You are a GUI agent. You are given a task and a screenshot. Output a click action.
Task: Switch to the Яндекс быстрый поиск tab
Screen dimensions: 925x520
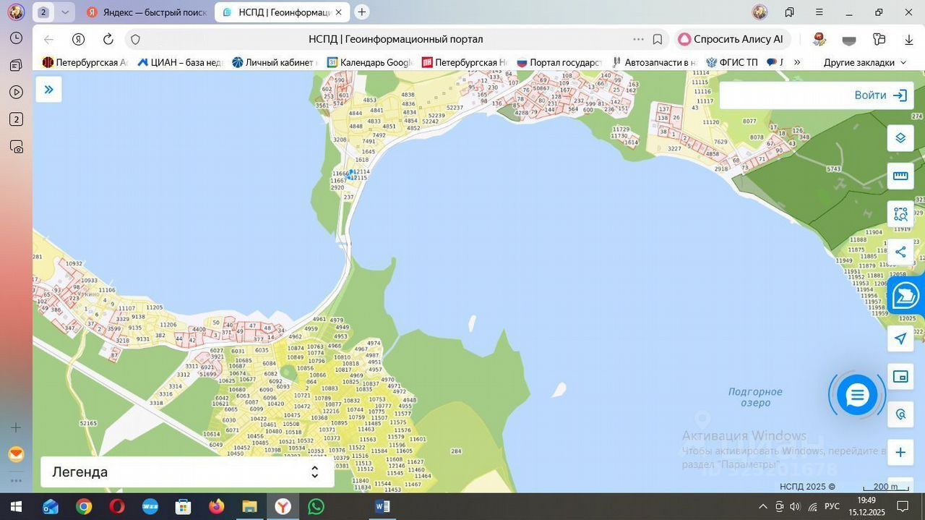tap(148, 12)
